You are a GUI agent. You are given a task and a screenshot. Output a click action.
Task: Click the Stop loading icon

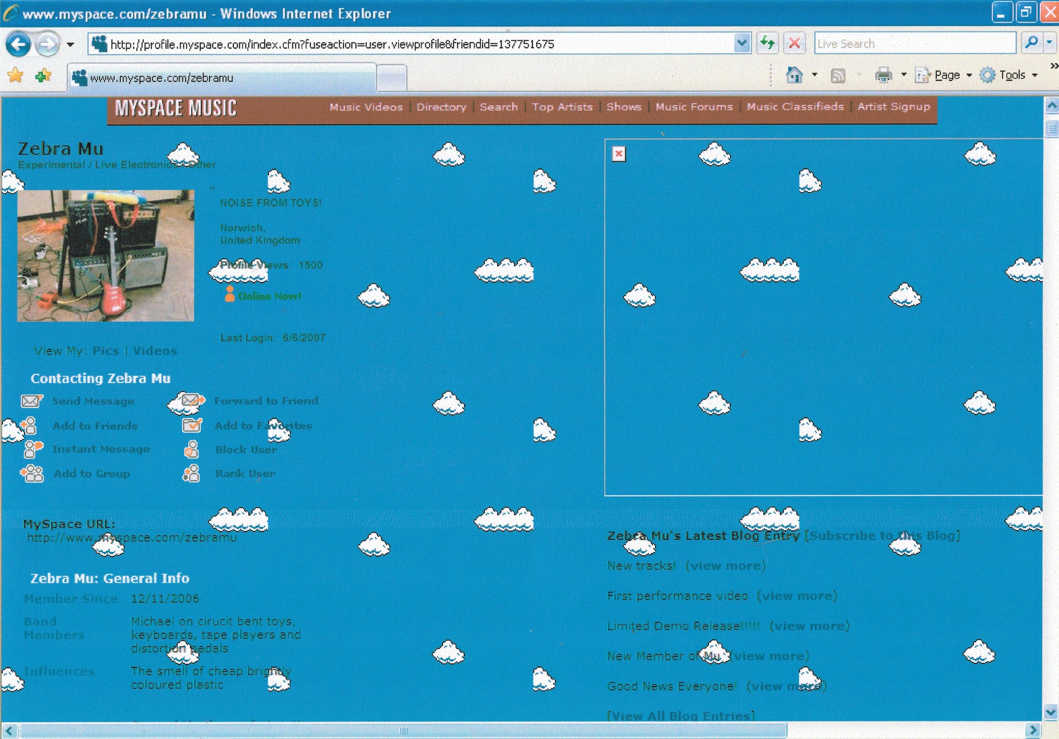(x=795, y=43)
